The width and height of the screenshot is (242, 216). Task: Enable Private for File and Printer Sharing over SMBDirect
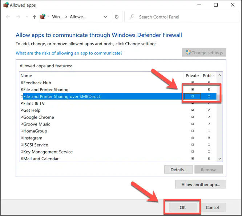pyautogui.click(x=193, y=96)
